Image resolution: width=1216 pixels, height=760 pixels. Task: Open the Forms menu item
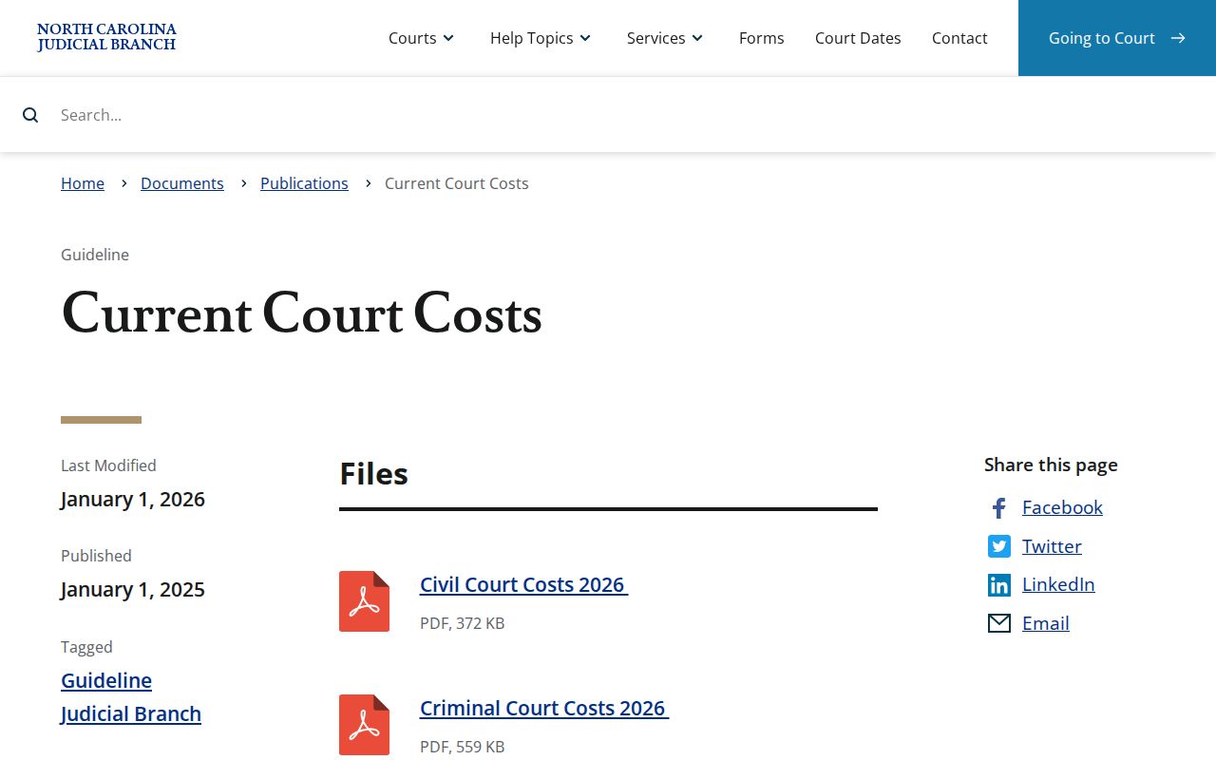(x=762, y=38)
